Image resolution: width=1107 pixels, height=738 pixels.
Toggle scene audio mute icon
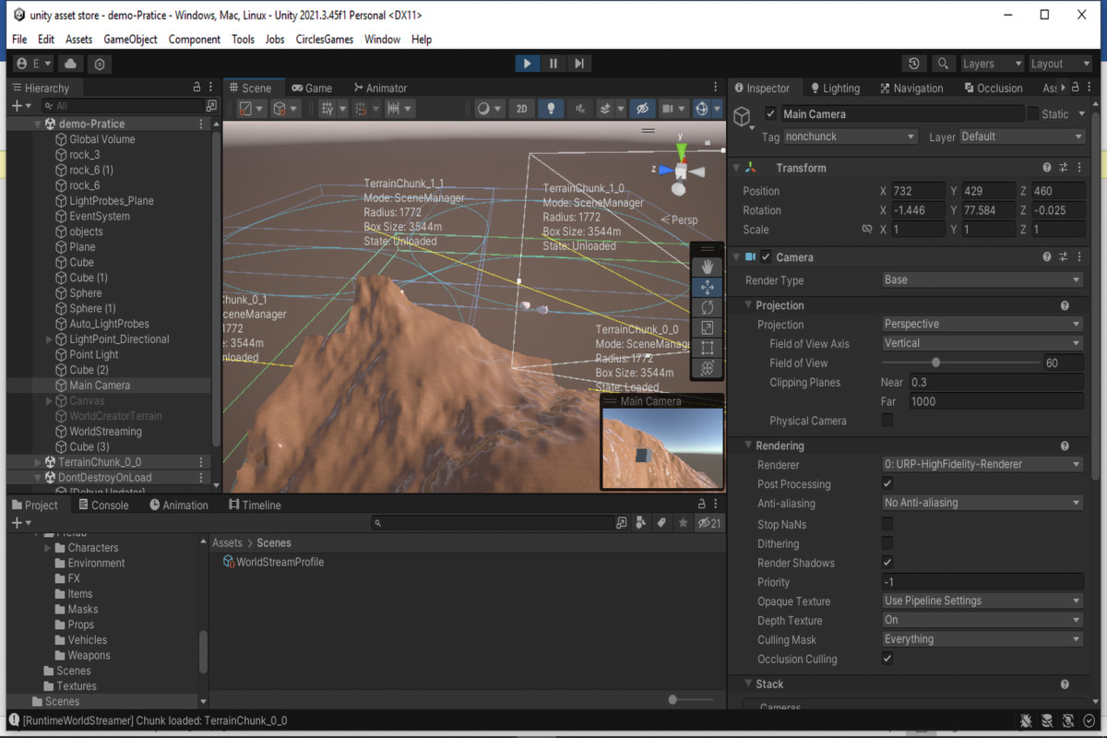click(x=579, y=109)
